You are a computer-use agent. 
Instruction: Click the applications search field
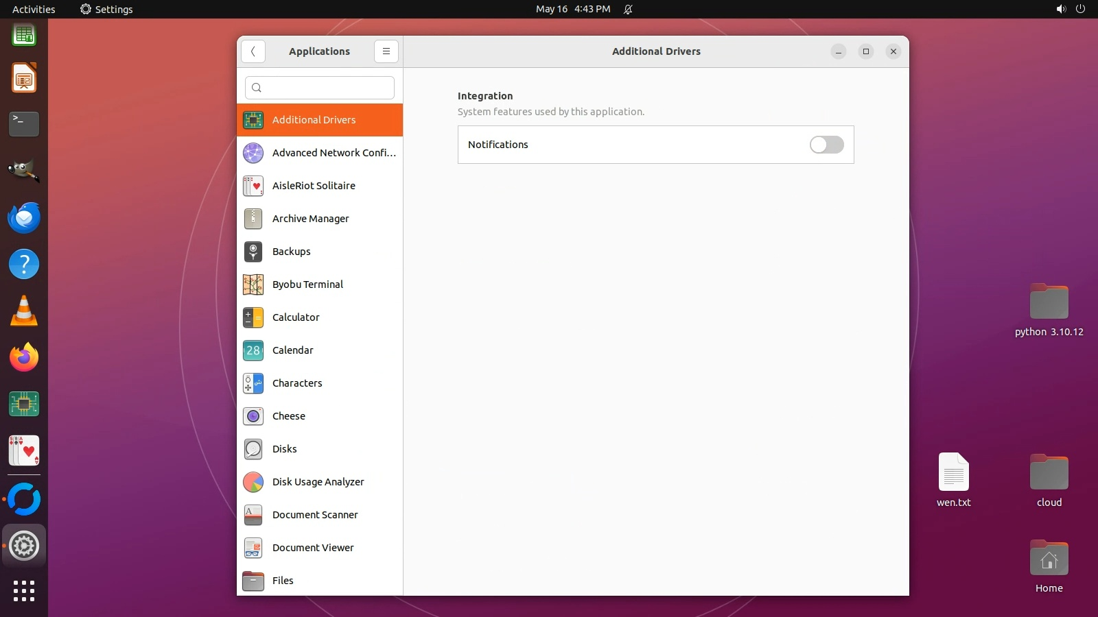pyautogui.click(x=320, y=88)
